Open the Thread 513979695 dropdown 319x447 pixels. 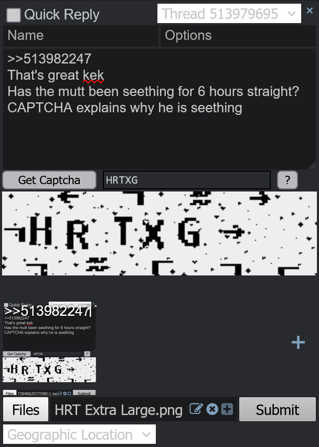click(x=229, y=14)
